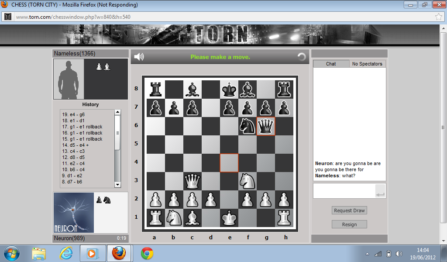Screen dimensions: 447x262
Task: Select the black pawn on b7
Action: point(174,108)
